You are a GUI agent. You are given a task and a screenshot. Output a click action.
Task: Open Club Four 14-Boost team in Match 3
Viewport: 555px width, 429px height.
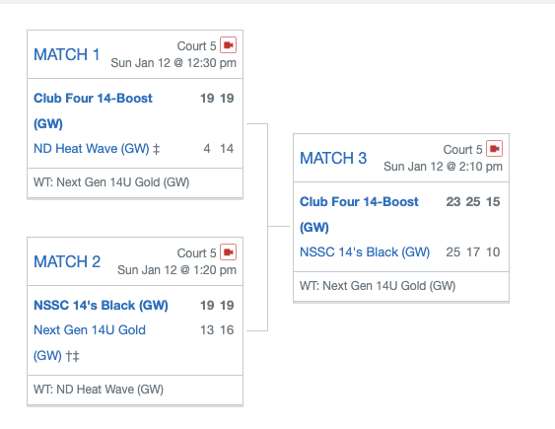tap(359, 214)
